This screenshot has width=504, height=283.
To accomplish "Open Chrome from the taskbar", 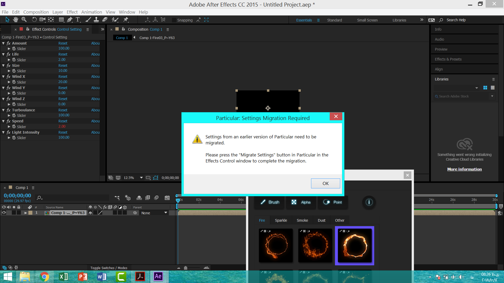I will point(44,277).
